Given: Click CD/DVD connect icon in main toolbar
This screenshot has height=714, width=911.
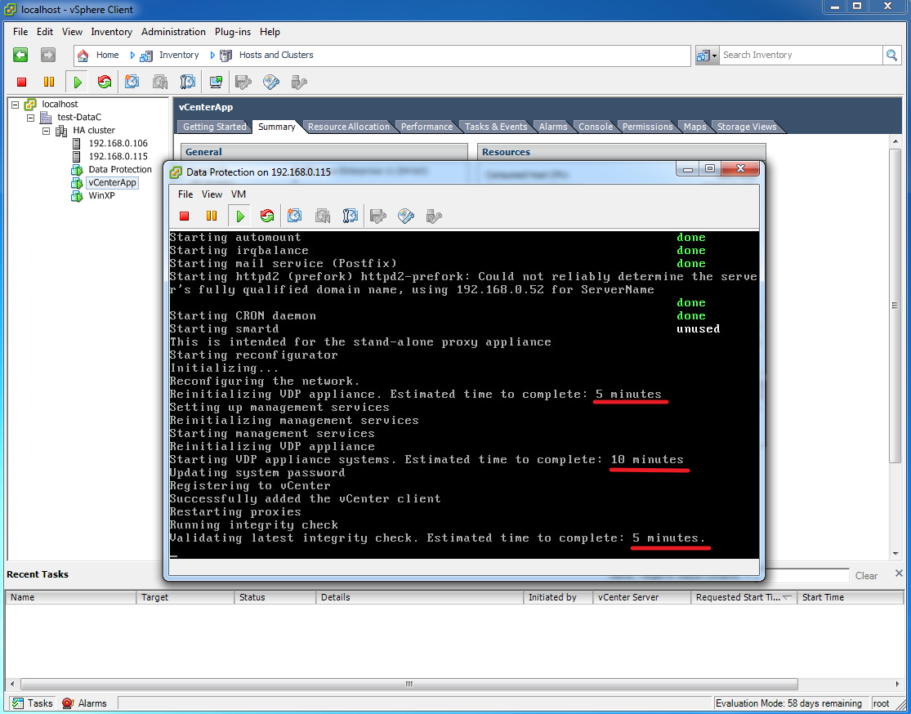Looking at the screenshot, I should coord(270,82).
